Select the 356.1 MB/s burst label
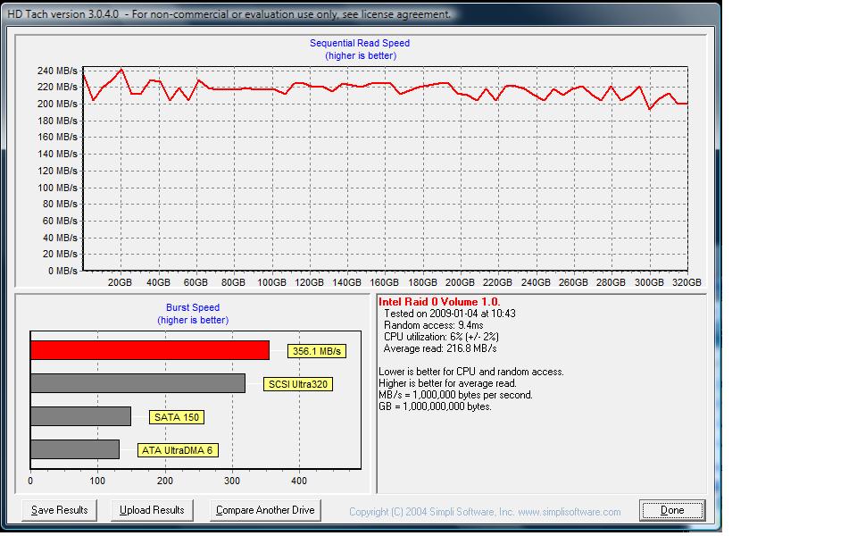 [x=316, y=351]
